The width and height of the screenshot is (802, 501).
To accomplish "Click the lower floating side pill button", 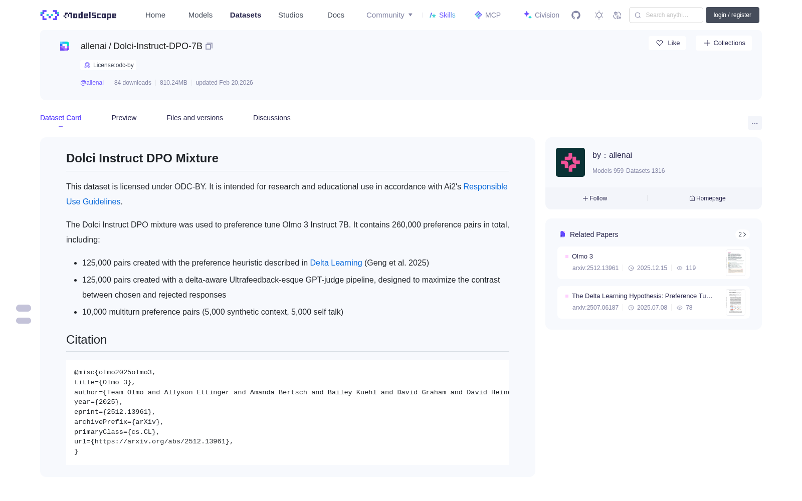I will (24, 321).
